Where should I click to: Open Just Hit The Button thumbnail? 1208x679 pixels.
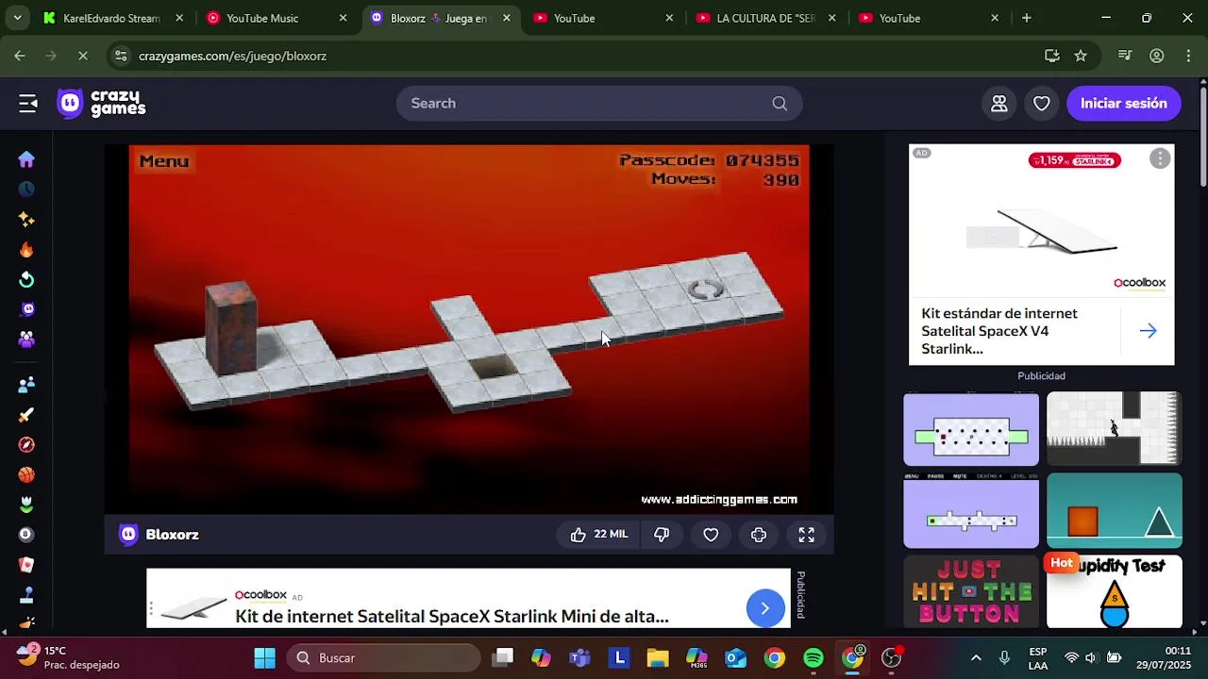(971, 592)
